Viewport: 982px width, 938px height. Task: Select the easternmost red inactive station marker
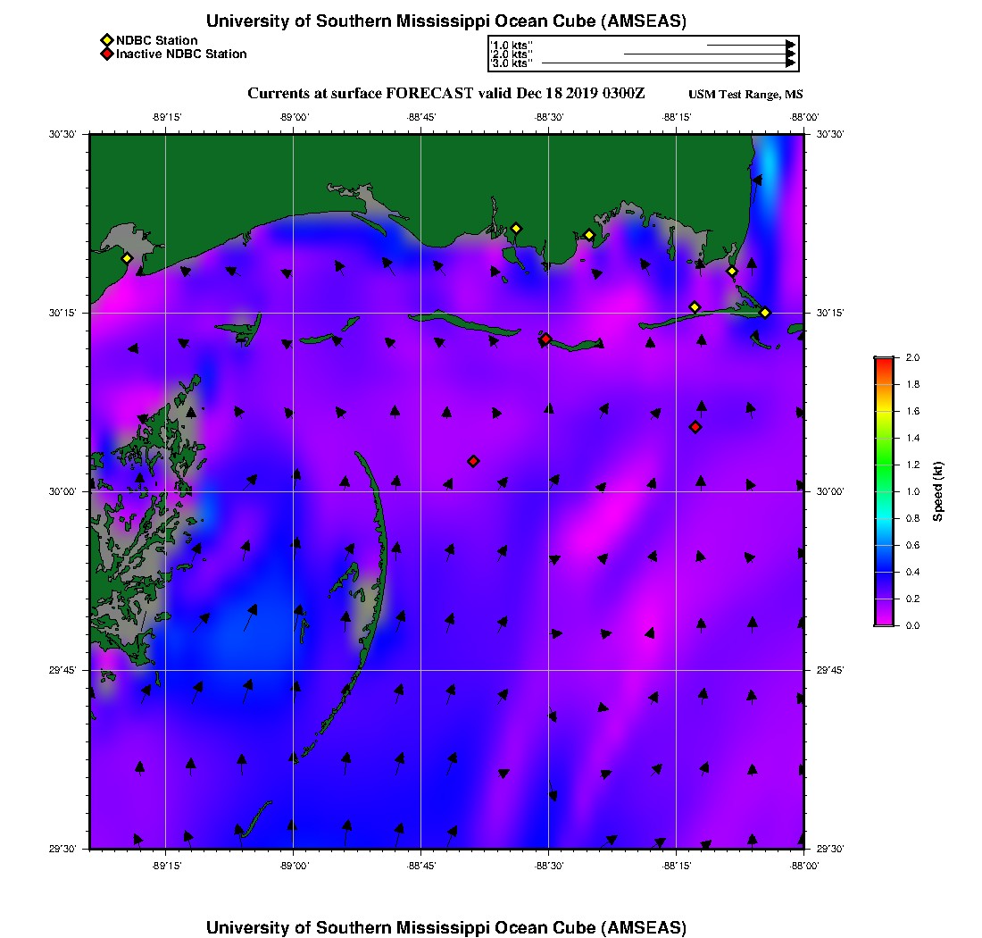pos(695,427)
